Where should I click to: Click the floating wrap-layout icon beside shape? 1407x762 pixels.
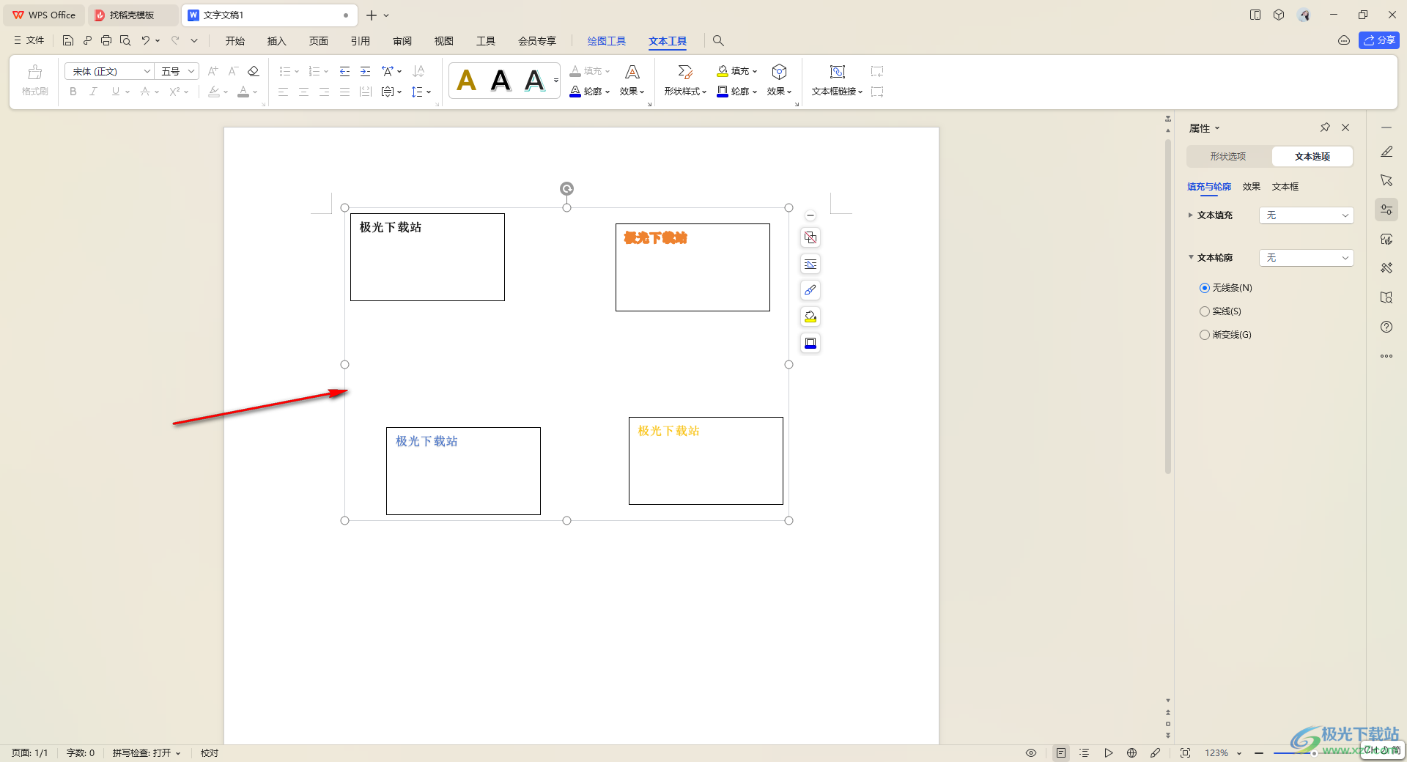810,237
